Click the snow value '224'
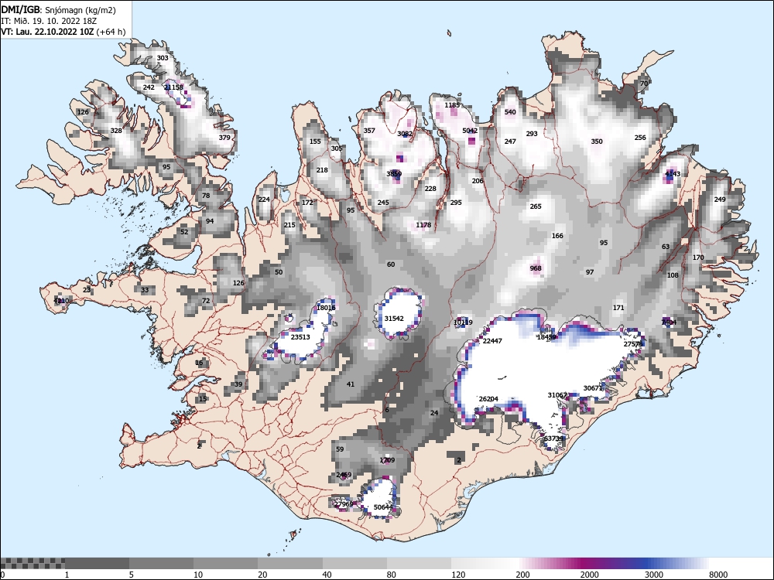Screen dimensions: 774x580 click(x=264, y=200)
